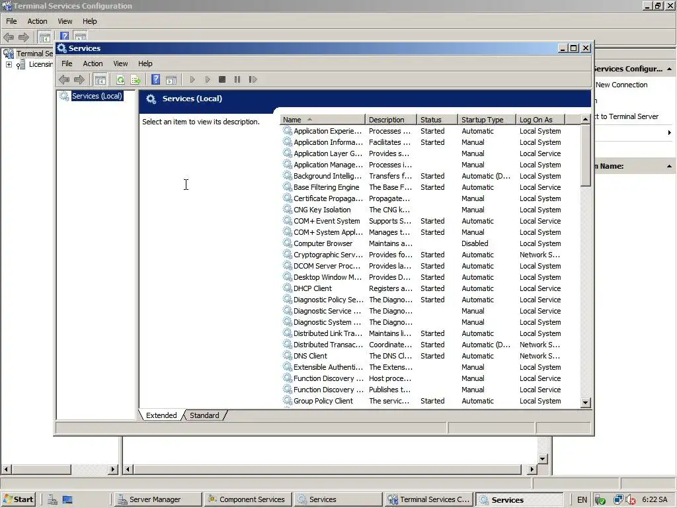677x508 pixels.
Task: Click right arrow of bottom horizontal scrollbar
Action: click(x=532, y=469)
